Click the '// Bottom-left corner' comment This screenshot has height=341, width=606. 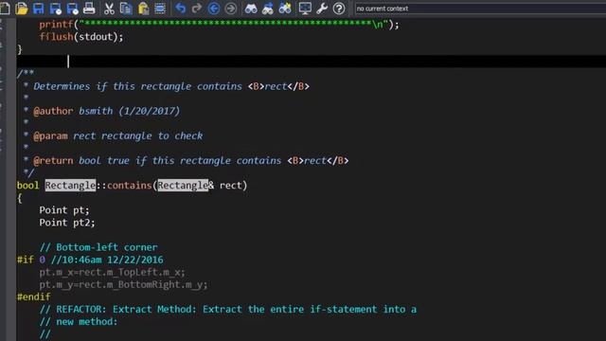(98, 247)
